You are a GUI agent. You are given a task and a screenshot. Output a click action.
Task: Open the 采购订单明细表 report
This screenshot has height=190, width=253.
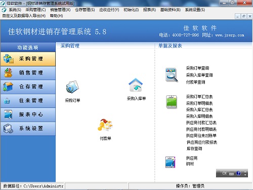(199, 103)
